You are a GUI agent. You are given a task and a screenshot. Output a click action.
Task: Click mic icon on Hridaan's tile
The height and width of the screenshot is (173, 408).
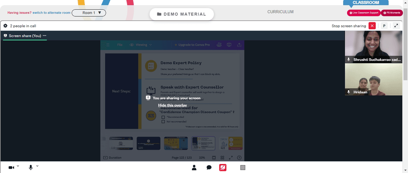point(349,92)
